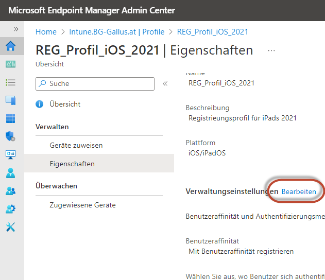Image resolution: width=325 pixels, height=280 pixels.
Task: Open the Devices icon in sidebar
Action: coord(10,100)
